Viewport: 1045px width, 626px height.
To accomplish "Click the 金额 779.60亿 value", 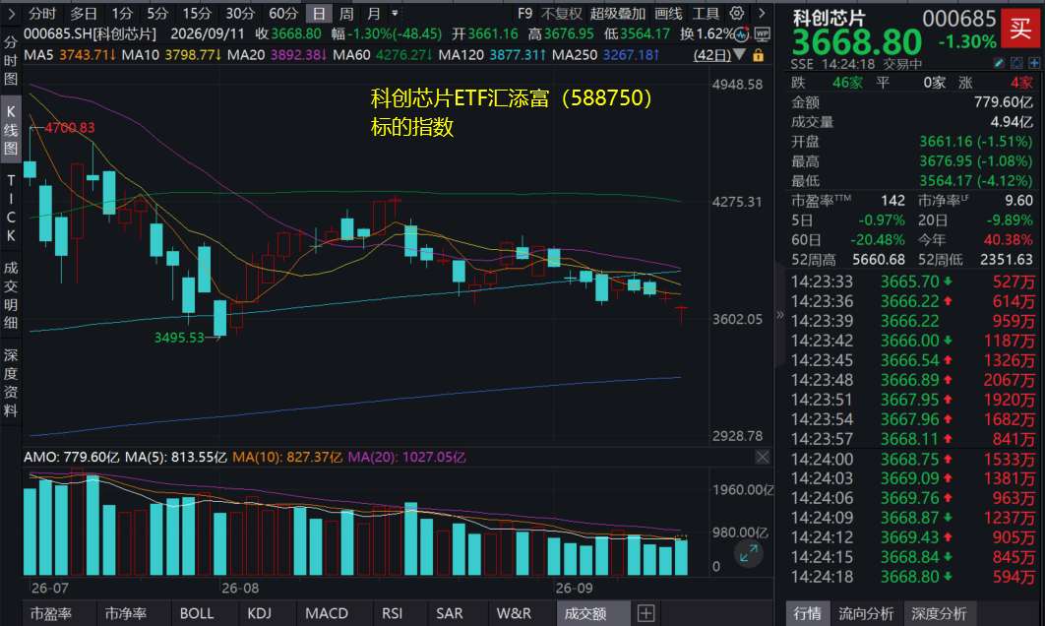I will [x=1003, y=102].
